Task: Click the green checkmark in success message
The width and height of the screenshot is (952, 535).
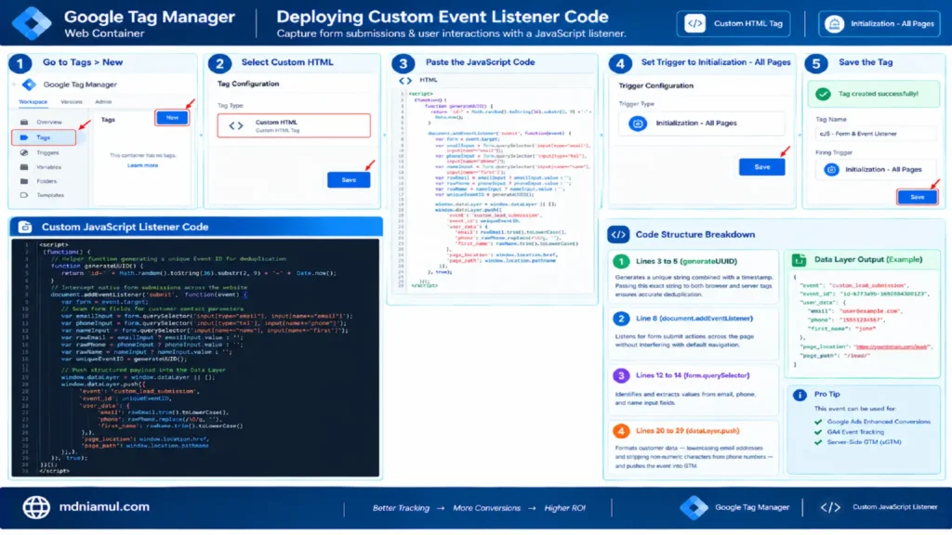Action: (x=823, y=94)
